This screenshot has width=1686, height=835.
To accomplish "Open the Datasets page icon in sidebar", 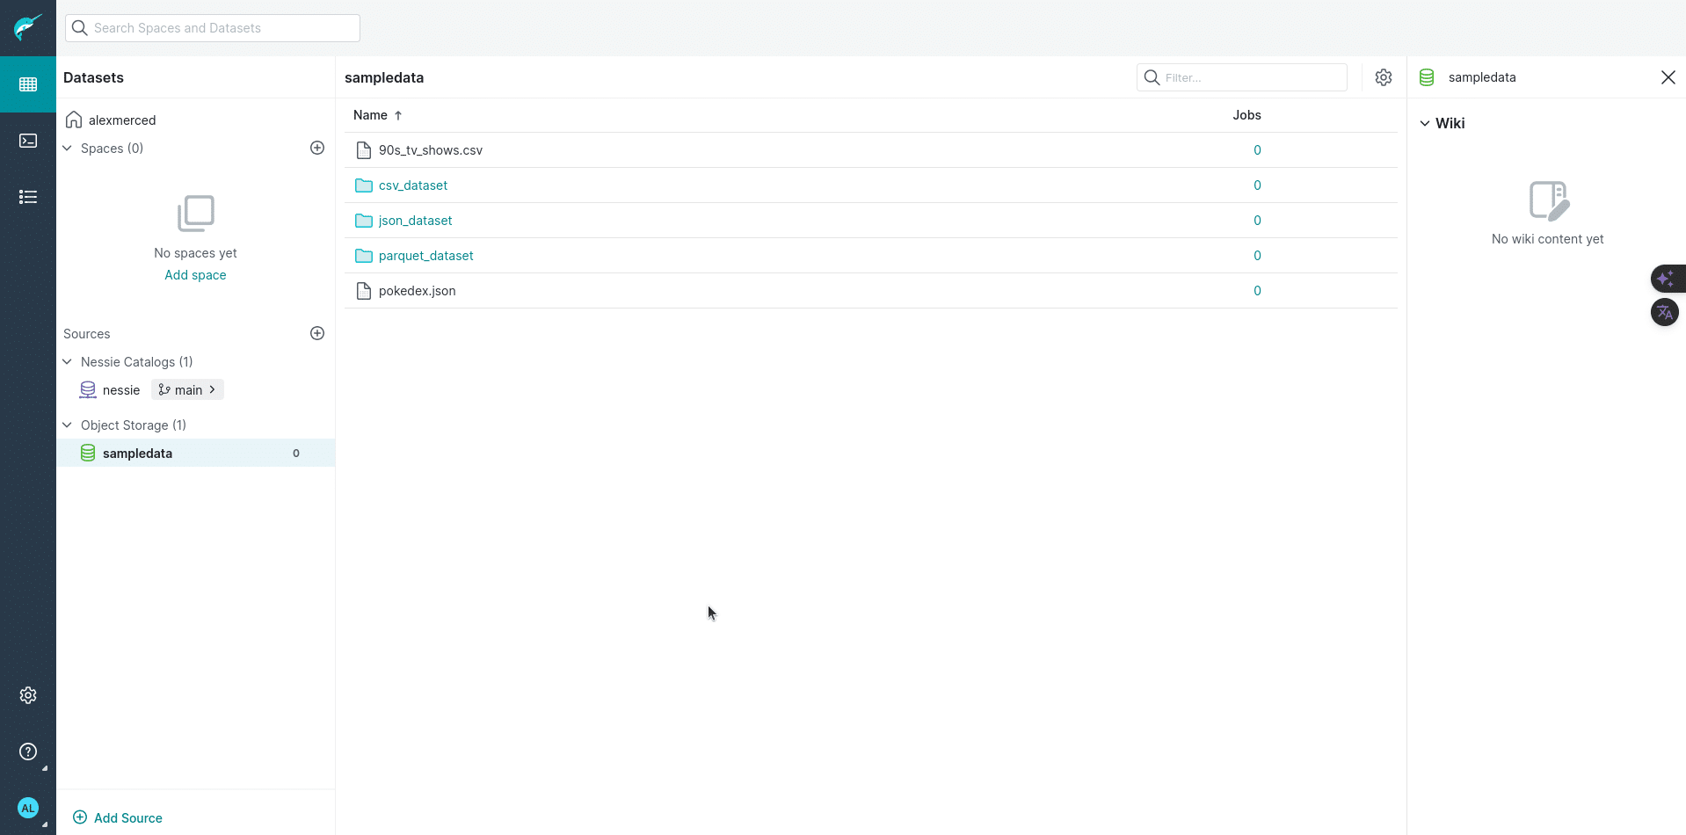I will click(x=28, y=84).
